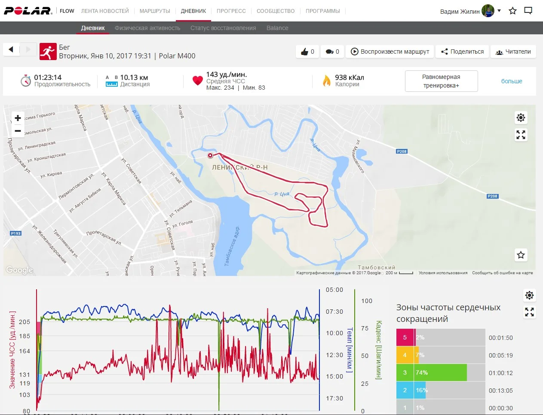Go to previous training with left arrow
Image resolution: width=543 pixels, height=415 pixels.
pos(11,49)
